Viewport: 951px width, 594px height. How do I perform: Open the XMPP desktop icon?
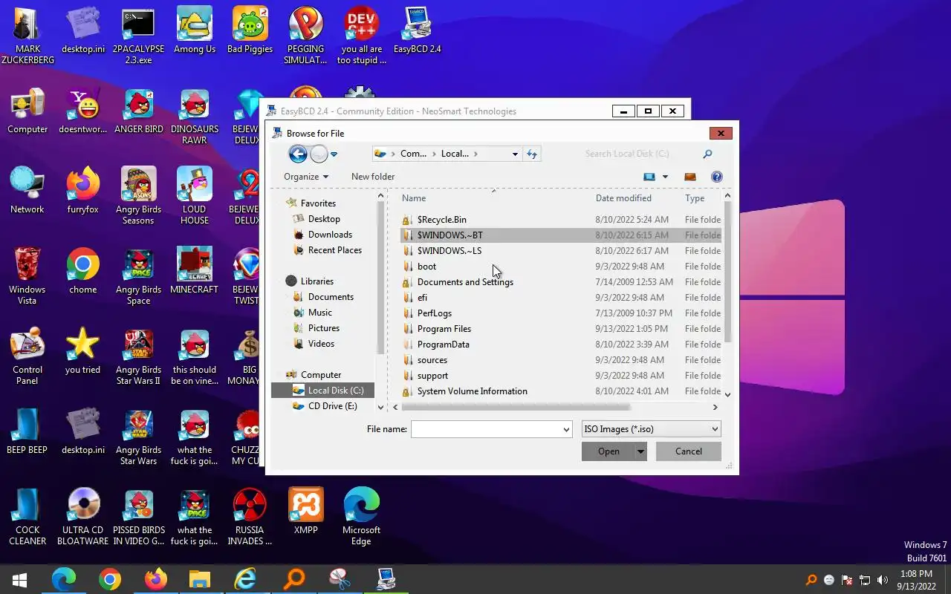(x=305, y=512)
